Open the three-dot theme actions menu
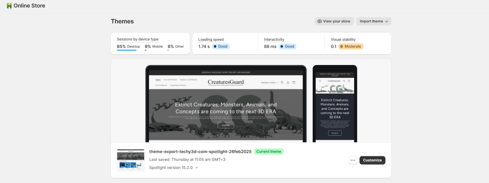 [353, 160]
